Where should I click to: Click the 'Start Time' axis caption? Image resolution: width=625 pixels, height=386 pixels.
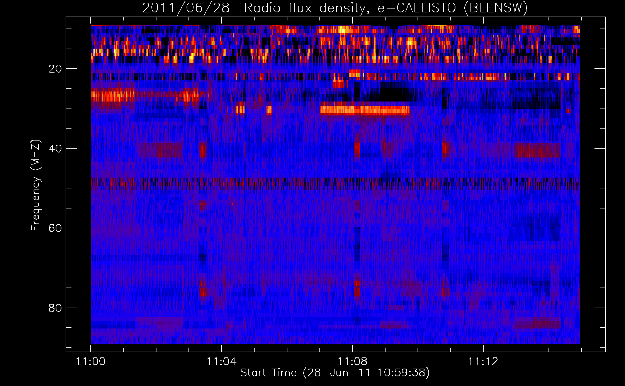click(335, 372)
